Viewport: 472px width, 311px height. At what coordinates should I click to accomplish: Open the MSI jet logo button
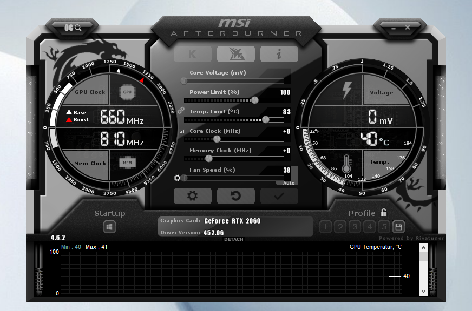pos(236,54)
